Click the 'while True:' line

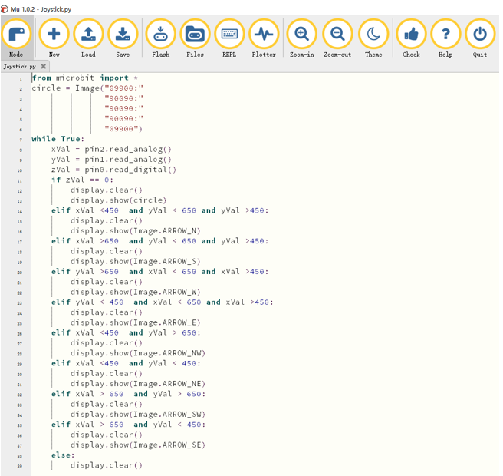point(58,139)
